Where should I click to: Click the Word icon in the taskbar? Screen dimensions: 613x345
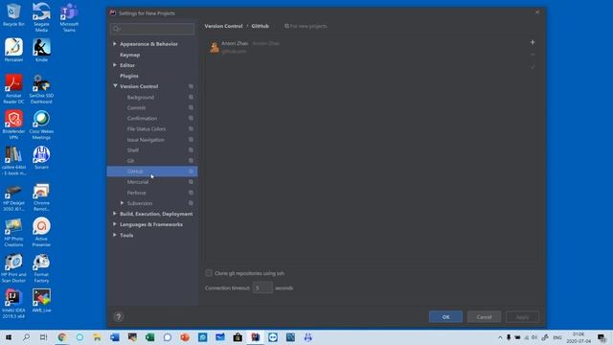click(115, 337)
